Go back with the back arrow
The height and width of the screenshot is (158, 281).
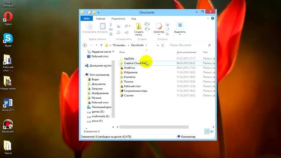click(85, 45)
